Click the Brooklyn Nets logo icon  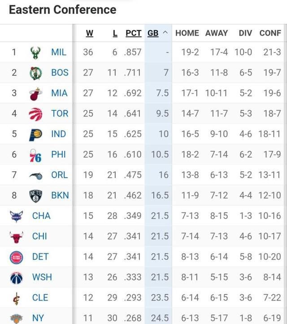[35, 196]
